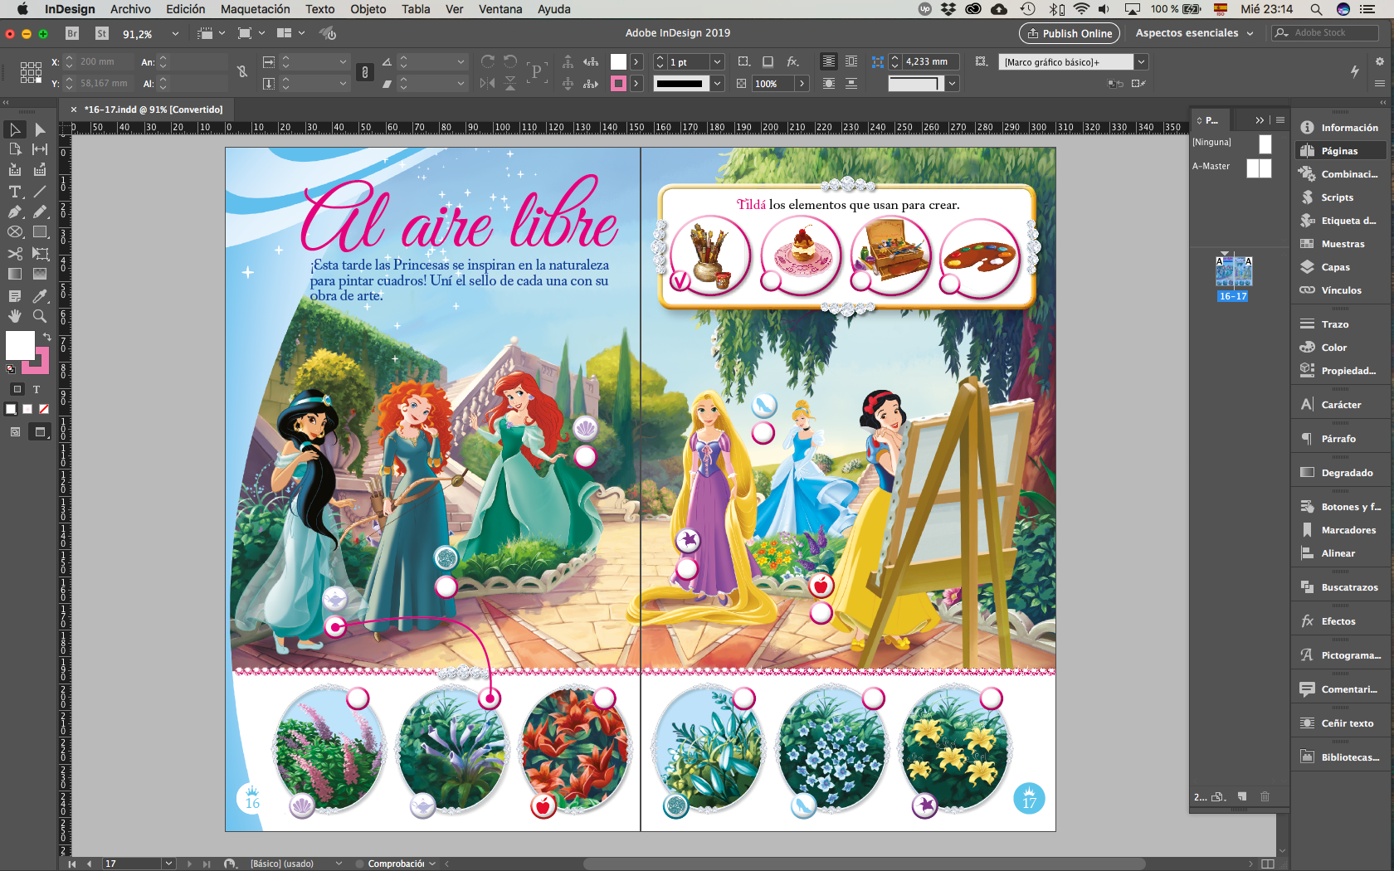Select the Gradient Swatch tool
The height and width of the screenshot is (871, 1394).
click(15, 274)
